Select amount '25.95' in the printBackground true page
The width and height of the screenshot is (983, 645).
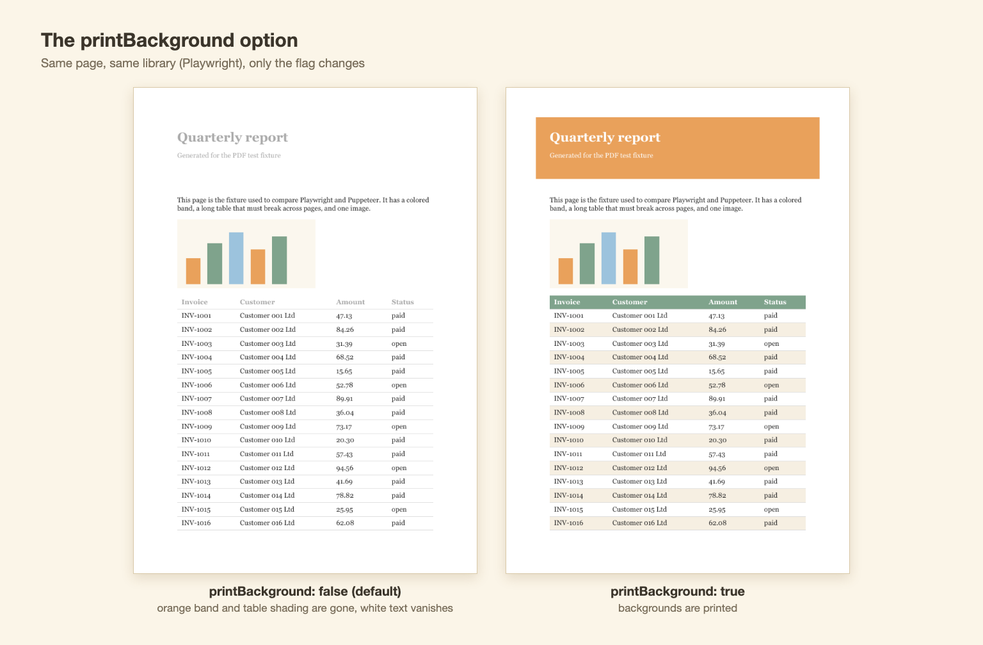pos(717,510)
